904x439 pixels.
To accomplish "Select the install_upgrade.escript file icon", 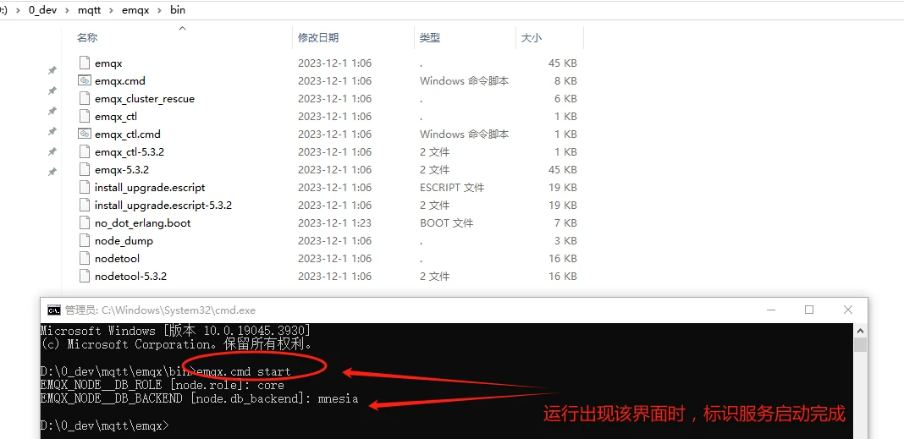I will (84, 188).
